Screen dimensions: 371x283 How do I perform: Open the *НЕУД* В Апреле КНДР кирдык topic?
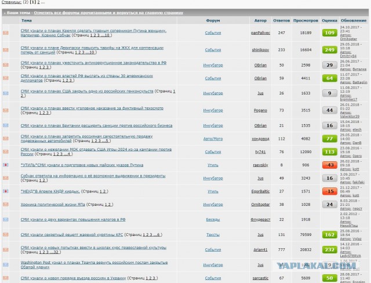[x=50, y=191]
